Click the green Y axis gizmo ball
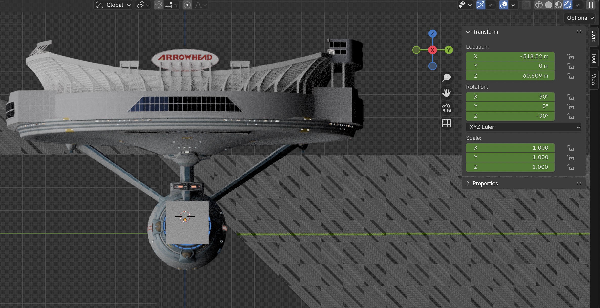The width and height of the screenshot is (600, 308). [x=449, y=50]
